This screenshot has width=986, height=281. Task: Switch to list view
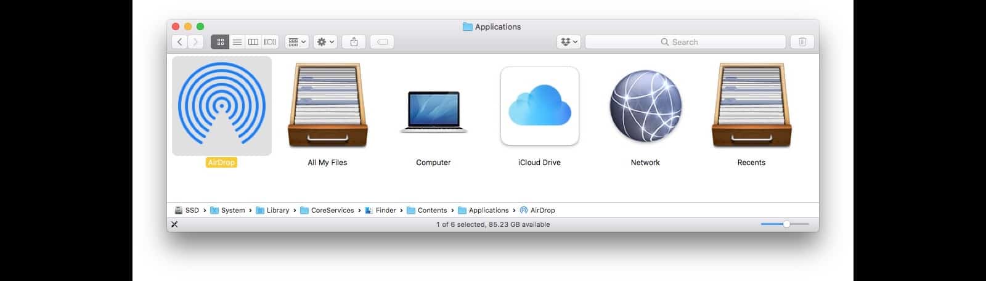237,42
